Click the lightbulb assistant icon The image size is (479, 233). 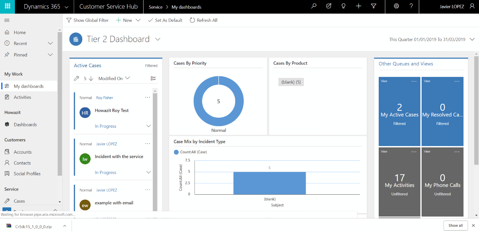pyautogui.click(x=343, y=6)
